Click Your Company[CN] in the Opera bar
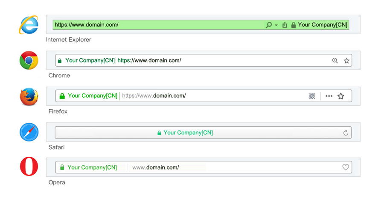The image size is (381, 198). 92,167
